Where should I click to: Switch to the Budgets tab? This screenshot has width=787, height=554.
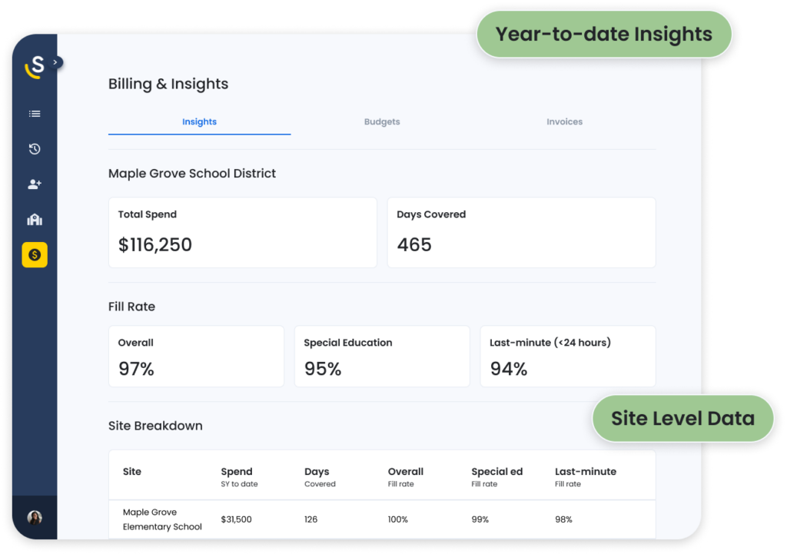coord(382,122)
